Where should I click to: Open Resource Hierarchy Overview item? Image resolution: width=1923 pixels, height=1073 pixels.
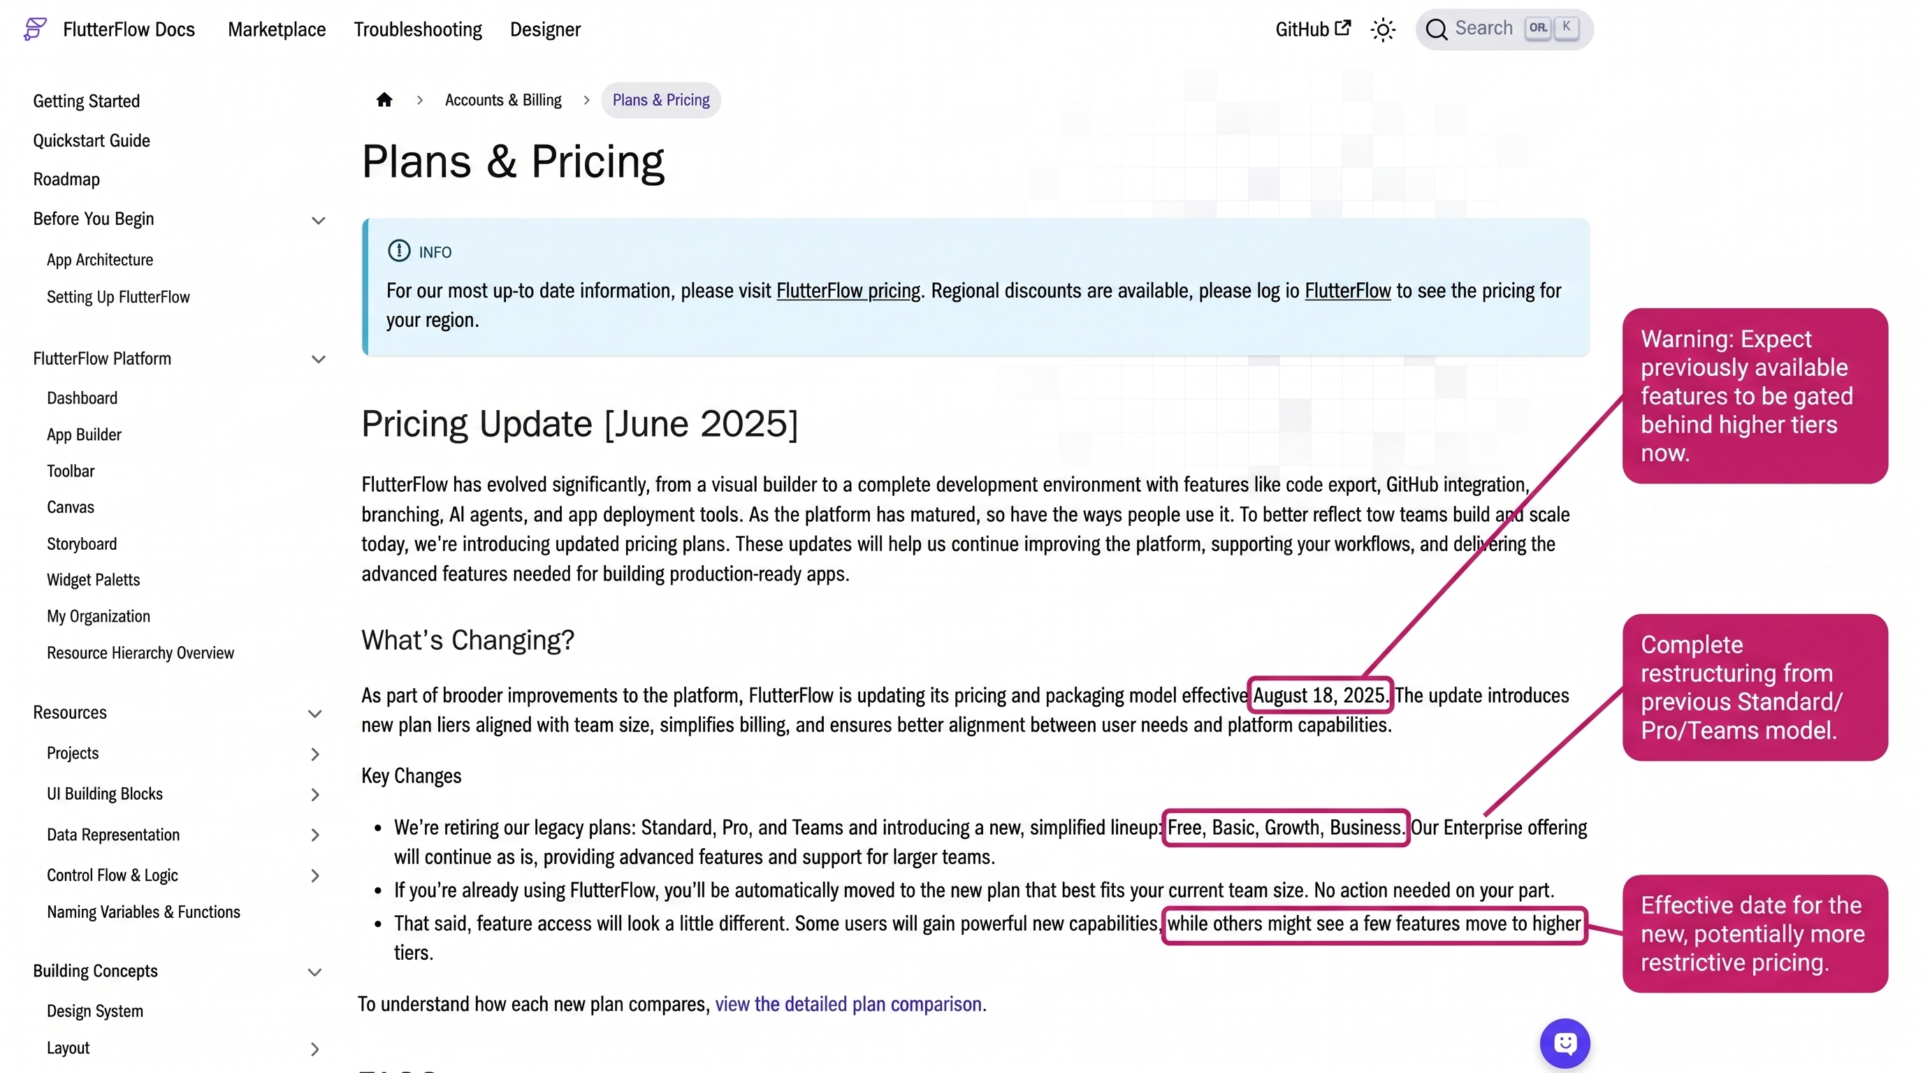pos(140,652)
